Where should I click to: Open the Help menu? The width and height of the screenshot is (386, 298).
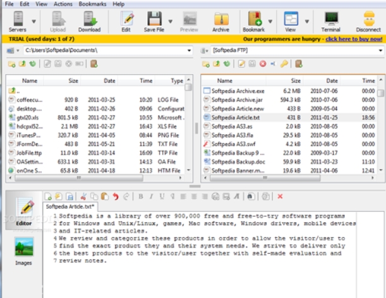coord(118,4)
